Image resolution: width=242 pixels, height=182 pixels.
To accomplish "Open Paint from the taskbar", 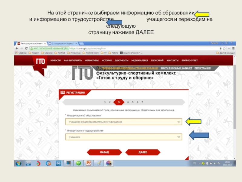I will (99, 163).
